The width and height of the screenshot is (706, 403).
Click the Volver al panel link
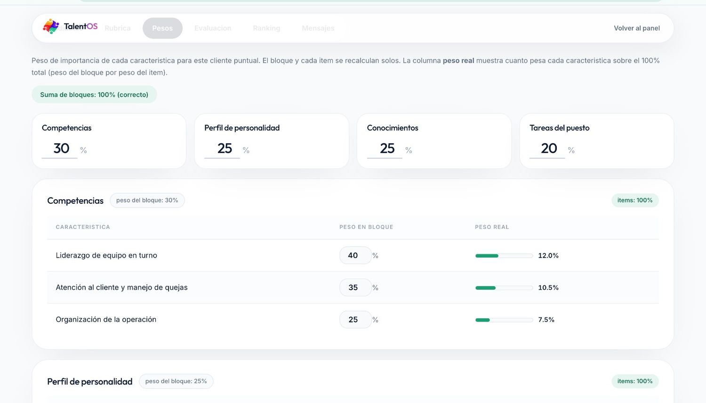tap(637, 28)
